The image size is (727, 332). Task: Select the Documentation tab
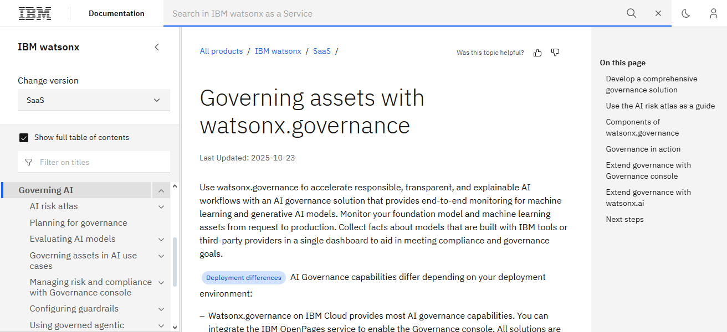pos(116,13)
